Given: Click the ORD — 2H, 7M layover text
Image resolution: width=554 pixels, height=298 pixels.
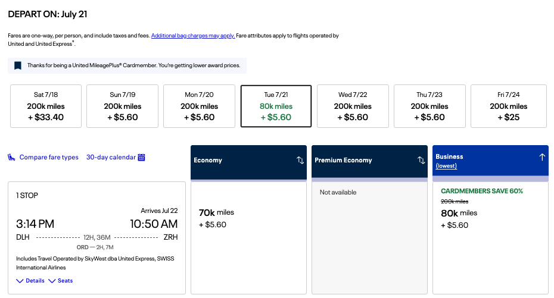Looking at the screenshot, I should click(95, 247).
